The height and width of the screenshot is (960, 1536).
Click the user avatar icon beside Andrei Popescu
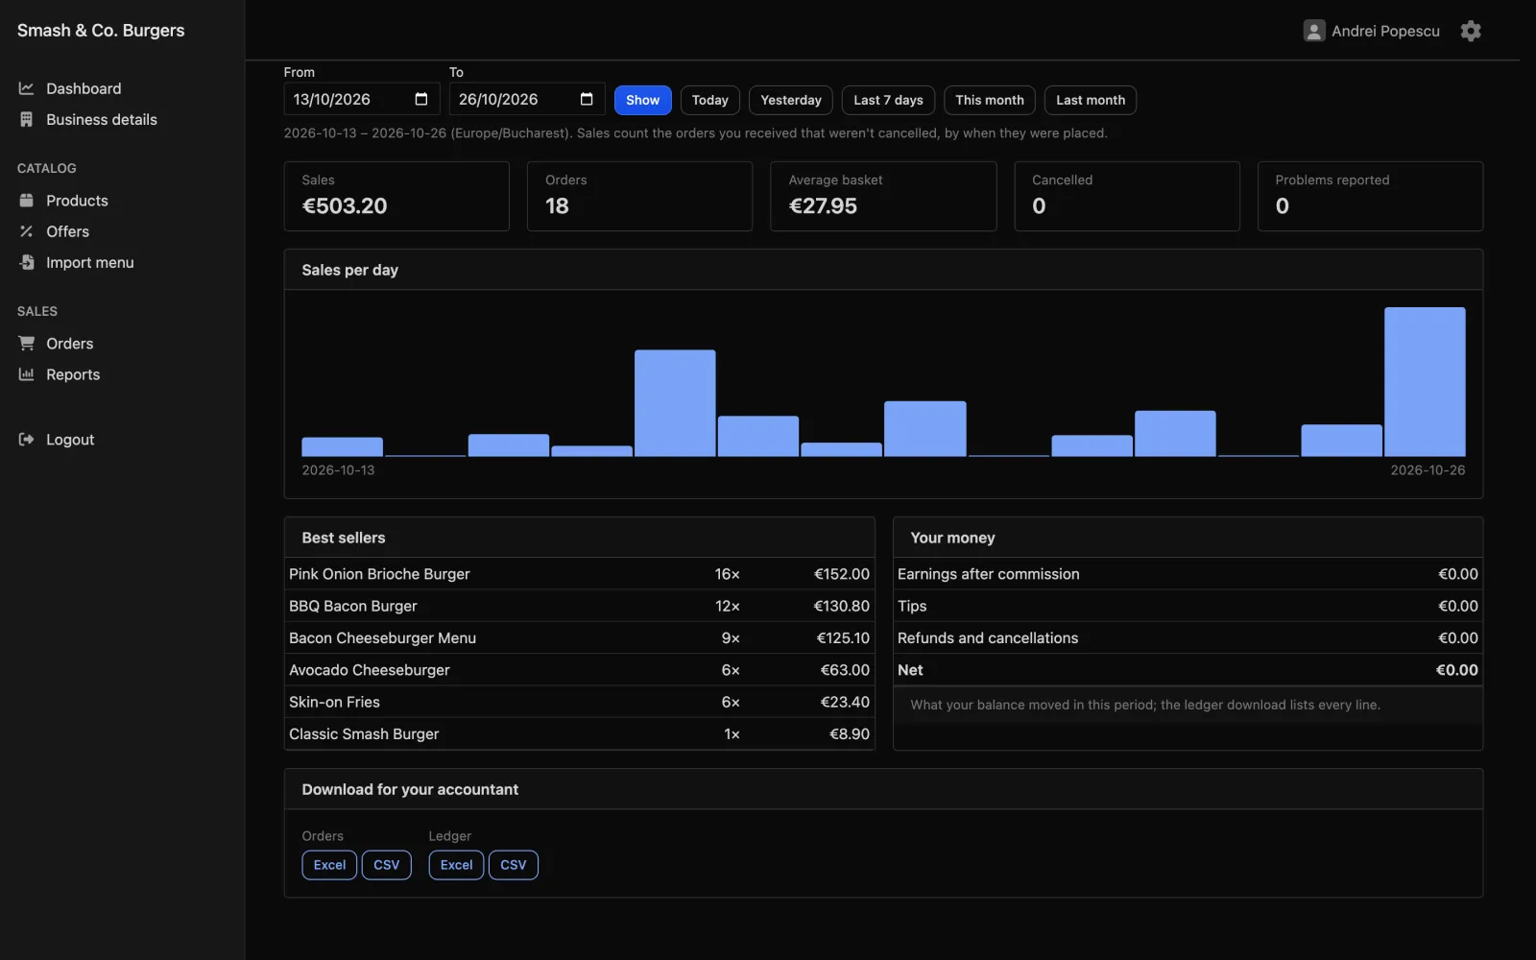coord(1314,31)
